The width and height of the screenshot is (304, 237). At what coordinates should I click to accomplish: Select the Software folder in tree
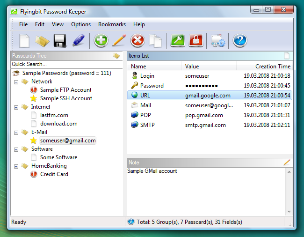(x=42, y=149)
